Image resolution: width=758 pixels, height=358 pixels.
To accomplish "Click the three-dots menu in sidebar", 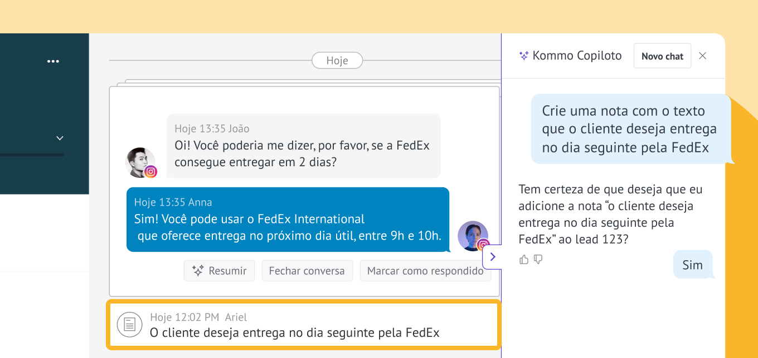I will 53,61.
